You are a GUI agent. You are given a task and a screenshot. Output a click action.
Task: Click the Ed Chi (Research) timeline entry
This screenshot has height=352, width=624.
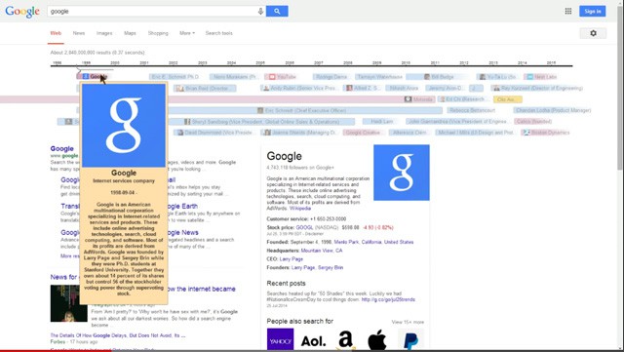pos(464,99)
